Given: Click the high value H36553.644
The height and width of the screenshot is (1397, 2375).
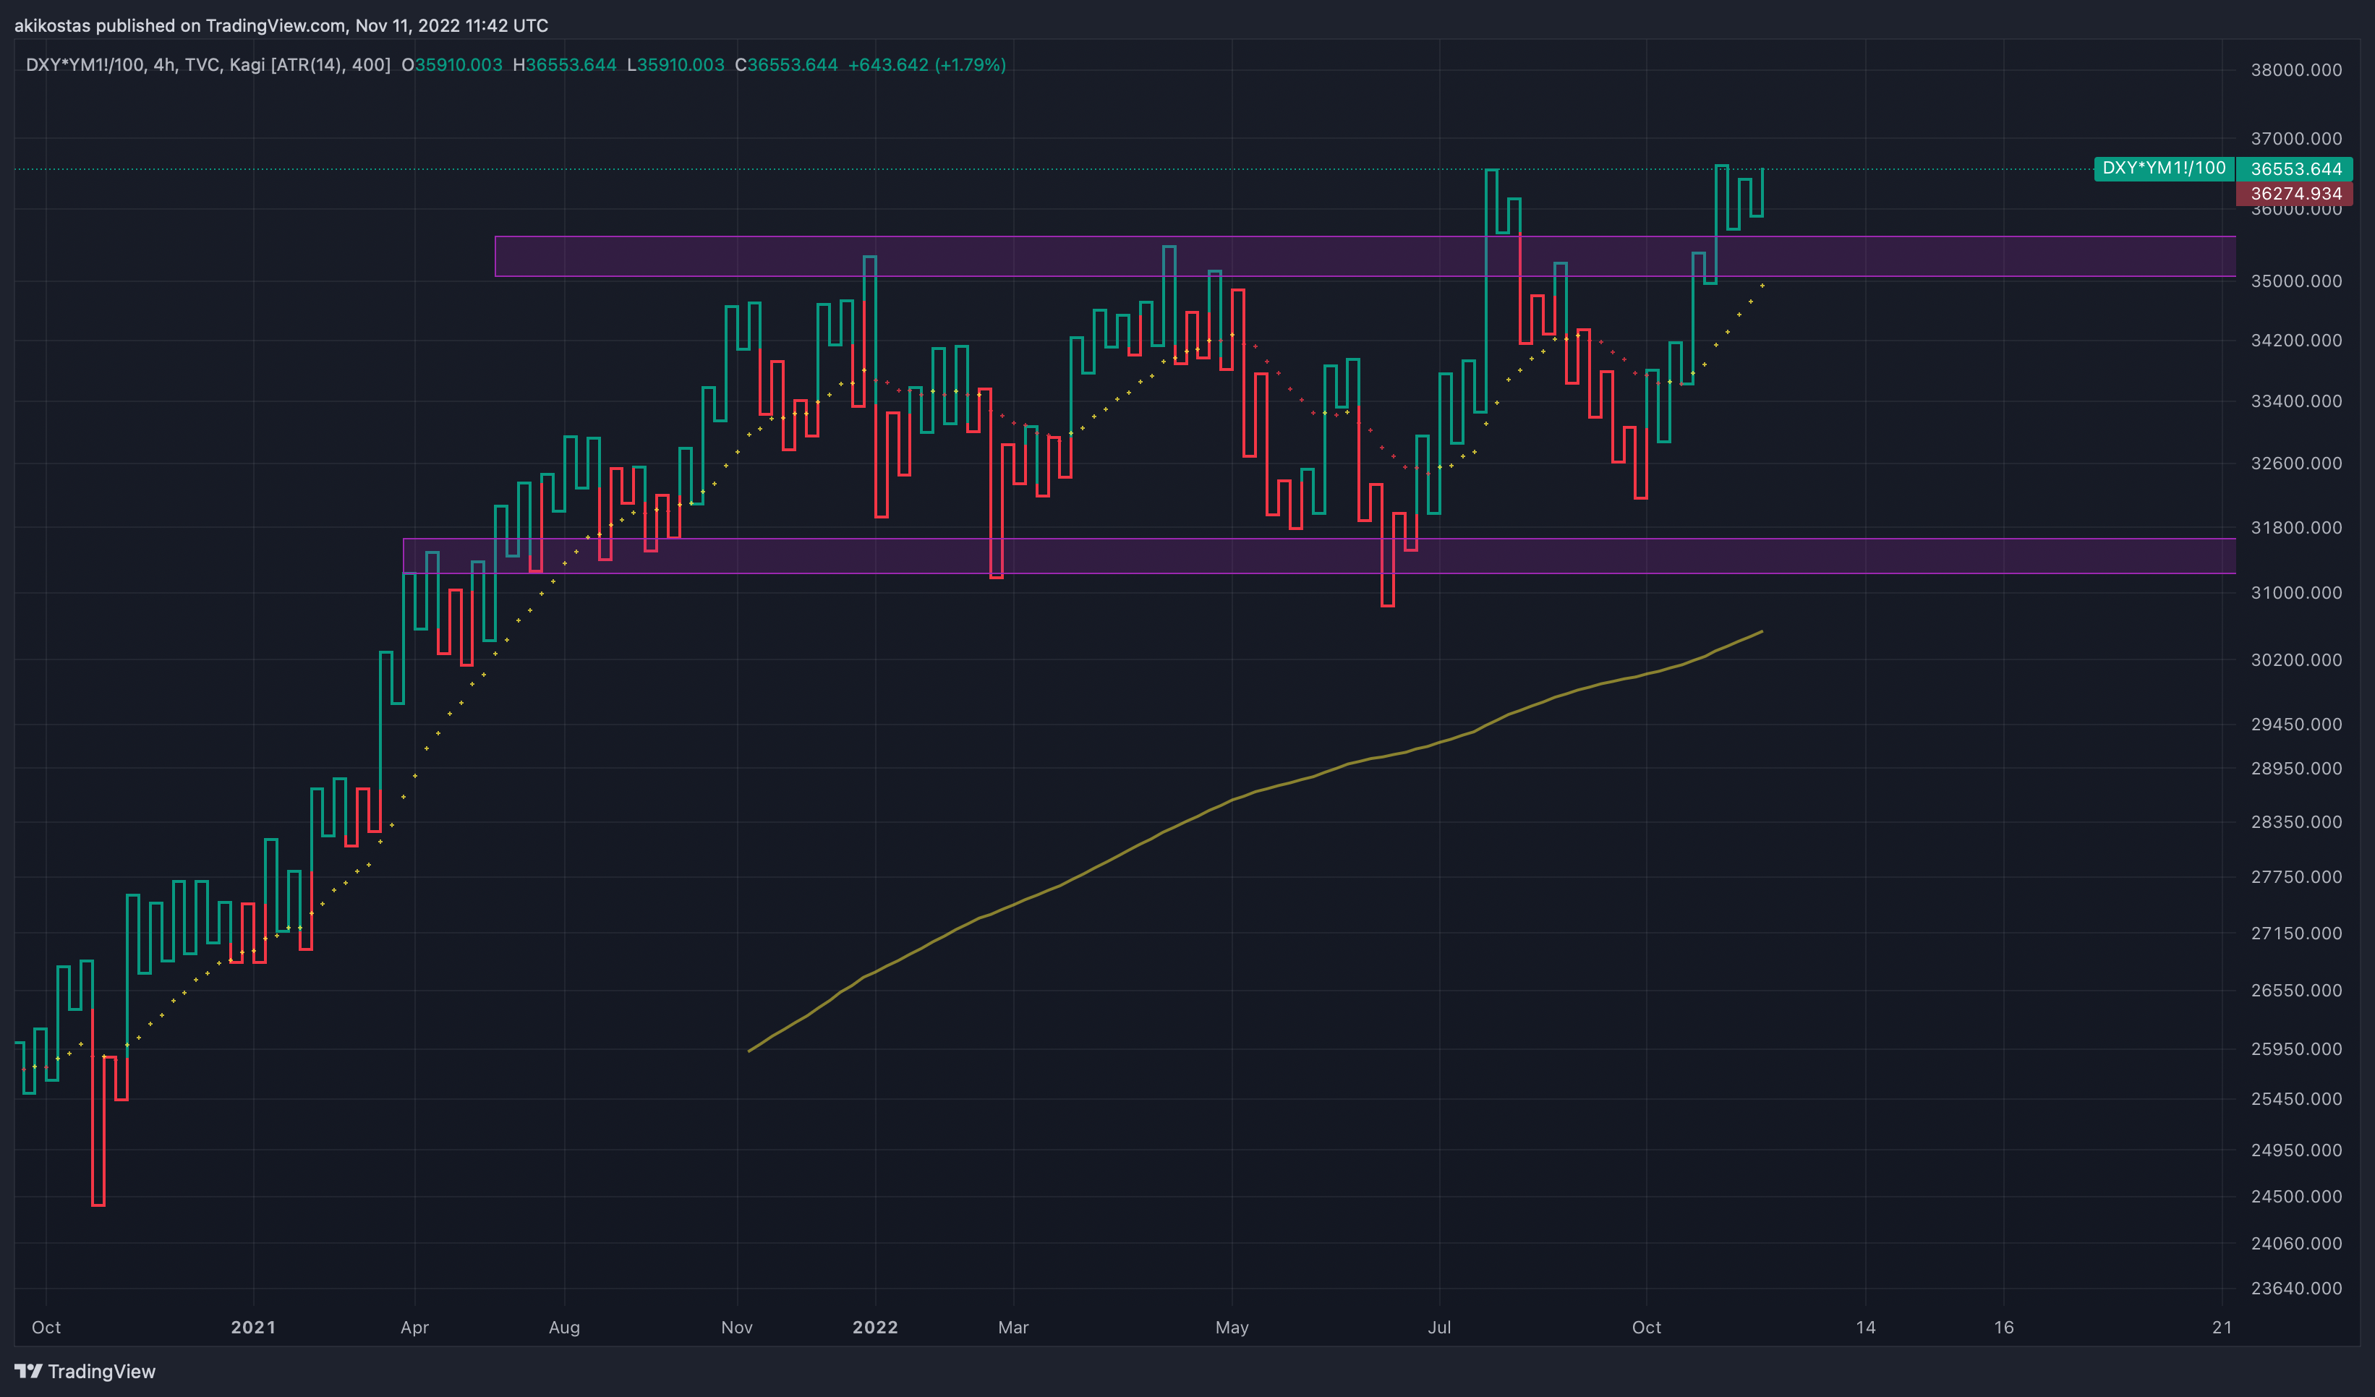Looking at the screenshot, I should tap(565, 65).
